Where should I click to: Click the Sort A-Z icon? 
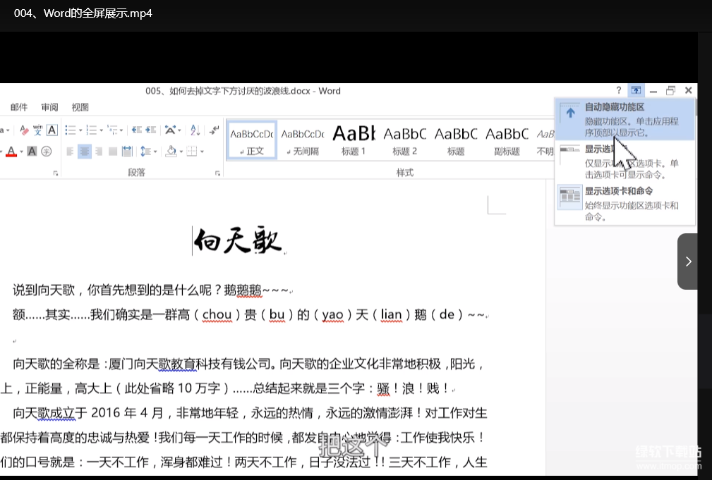[x=195, y=130]
